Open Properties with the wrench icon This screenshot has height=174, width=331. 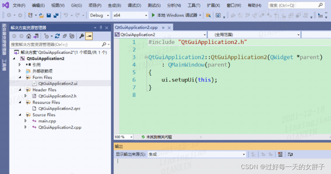tap(82, 36)
